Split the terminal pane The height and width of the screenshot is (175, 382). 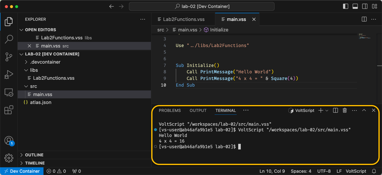335,110
